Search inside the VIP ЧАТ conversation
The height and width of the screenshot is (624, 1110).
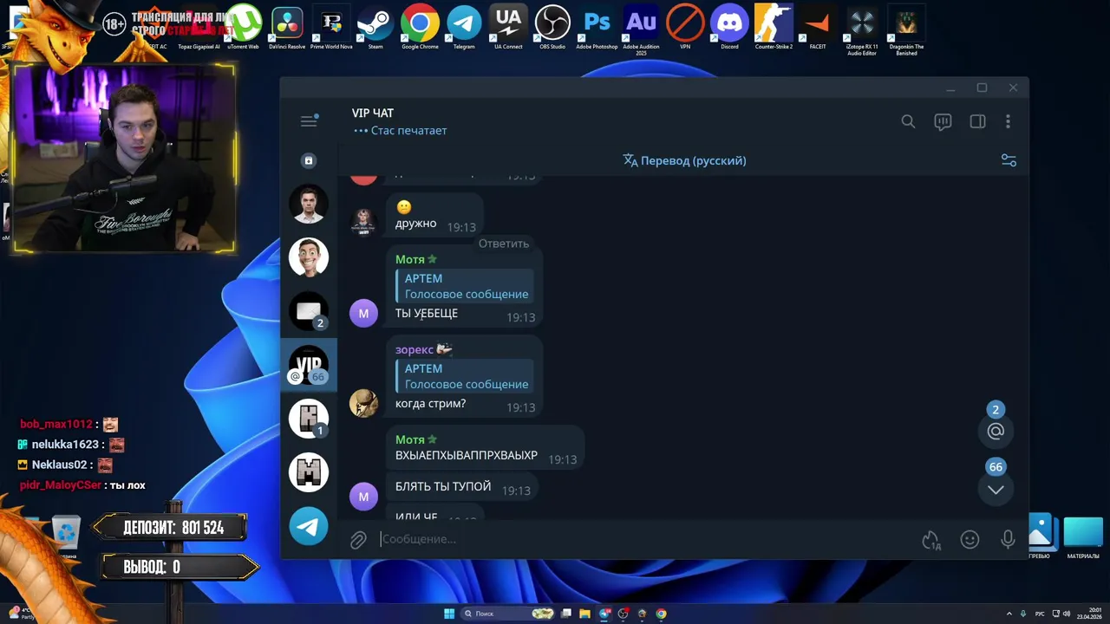coord(908,121)
